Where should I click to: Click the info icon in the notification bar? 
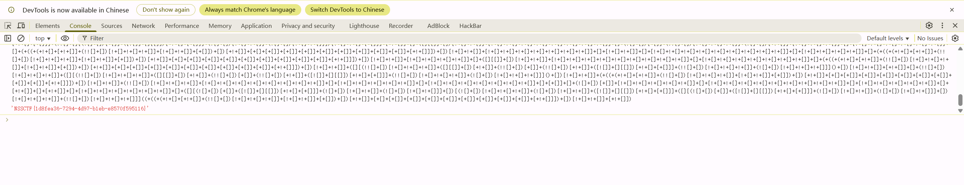[11, 10]
